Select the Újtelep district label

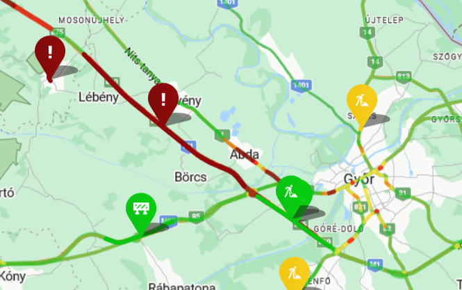[x=384, y=20]
